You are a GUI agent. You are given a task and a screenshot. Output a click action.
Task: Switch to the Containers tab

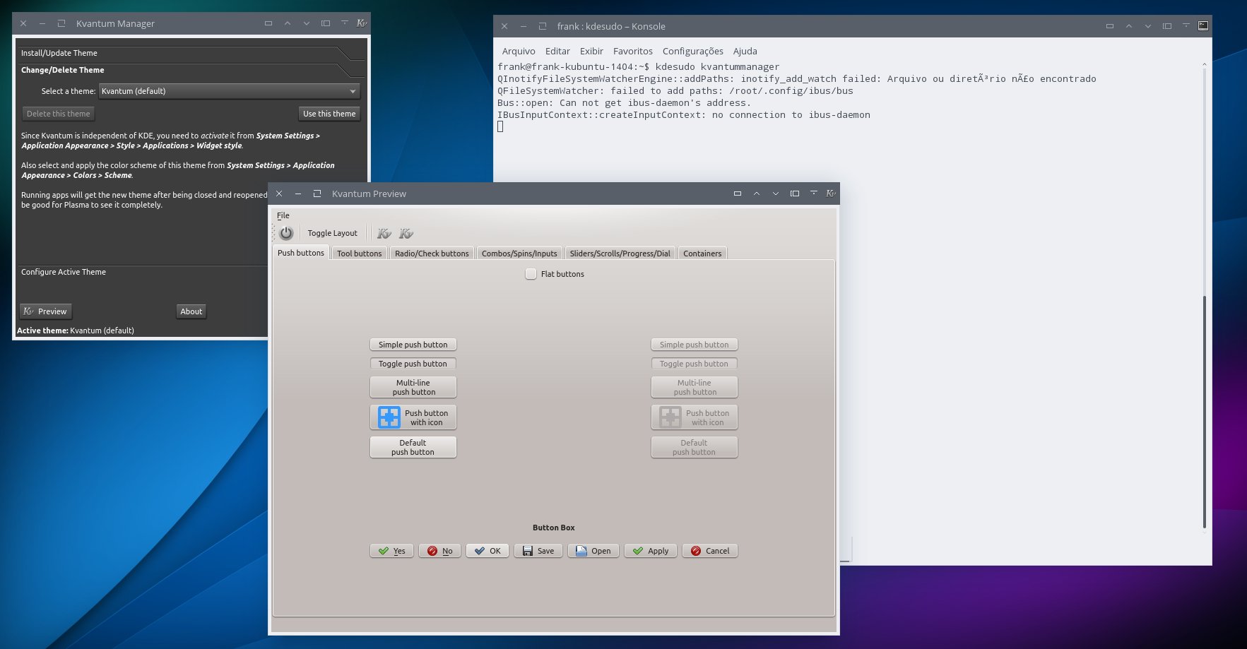pyautogui.click(x=702, y=254)
